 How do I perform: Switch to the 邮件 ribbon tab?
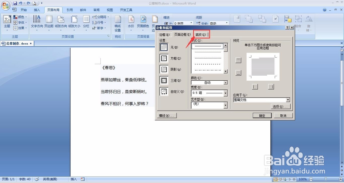pos(83,10)
